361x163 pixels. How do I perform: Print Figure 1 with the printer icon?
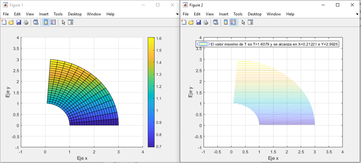[26, 22]
